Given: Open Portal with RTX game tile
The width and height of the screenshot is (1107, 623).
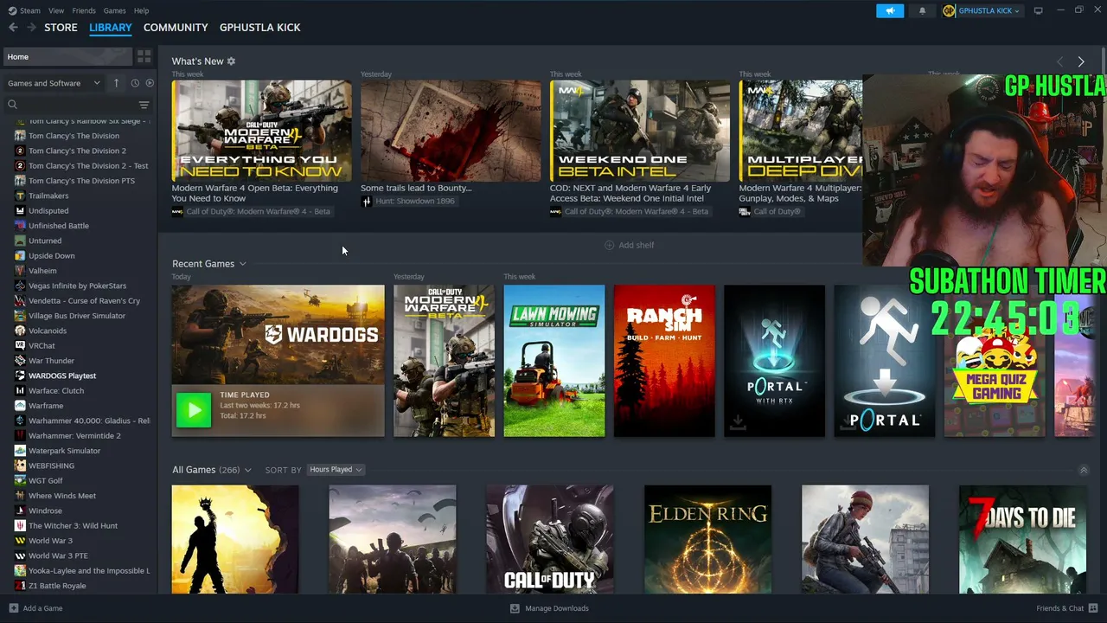Looking at the screenshot, I should 774,361.
